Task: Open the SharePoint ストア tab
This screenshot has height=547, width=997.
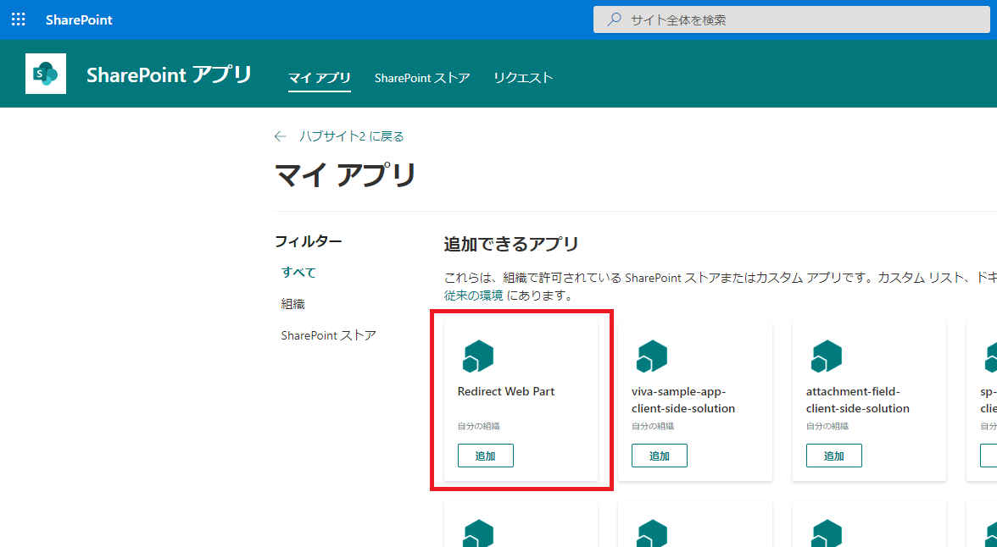Action: [x=422, y=78]
